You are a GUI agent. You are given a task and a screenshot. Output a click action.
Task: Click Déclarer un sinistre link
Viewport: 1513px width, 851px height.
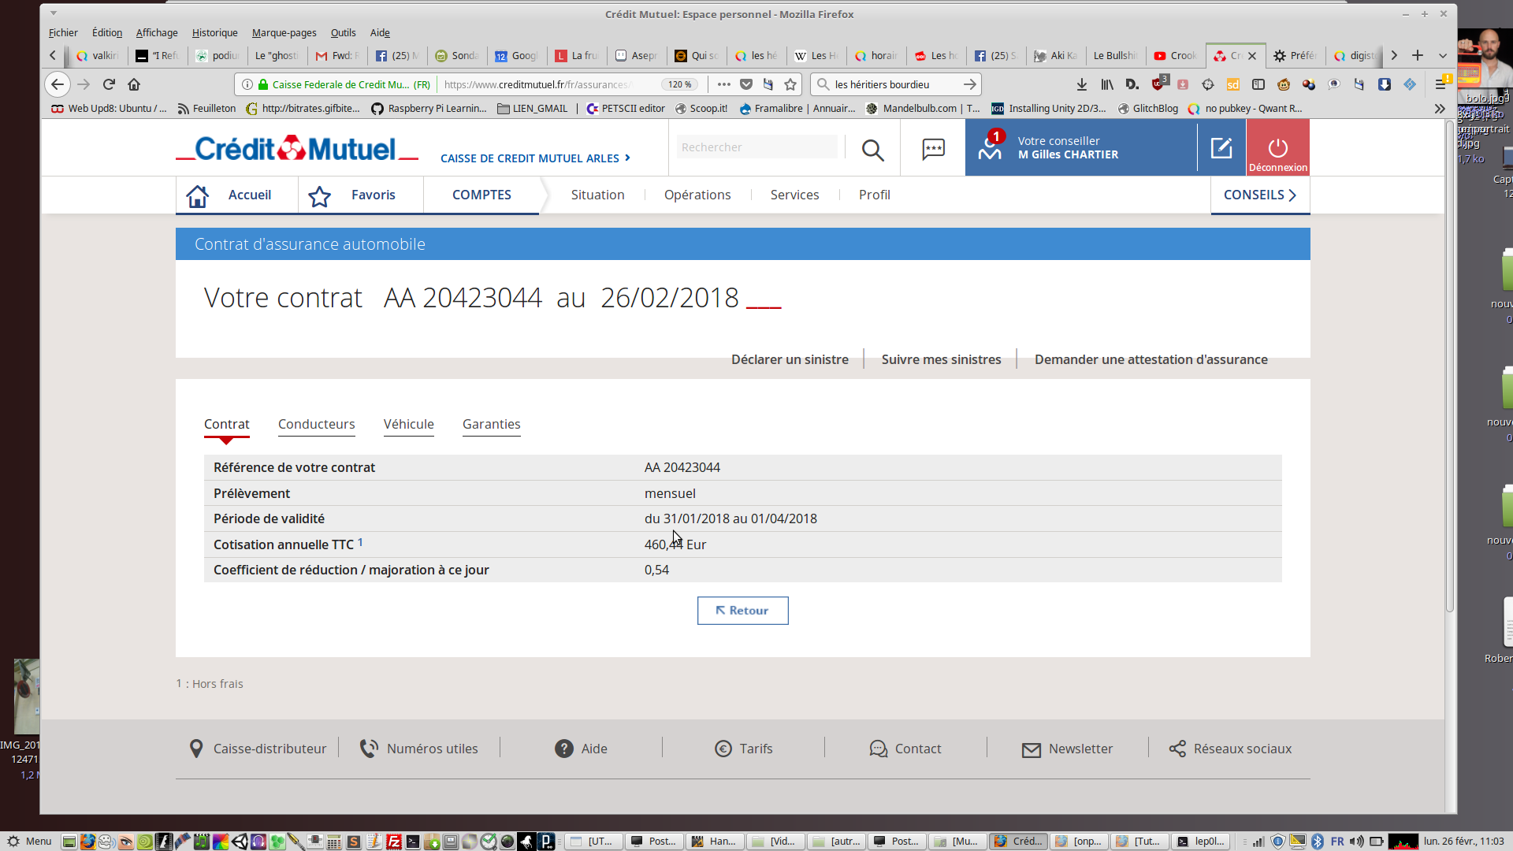[790, 359]
